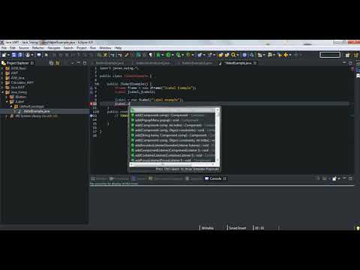
Task: Minimize the Console panel
Action: coord(344,178)
